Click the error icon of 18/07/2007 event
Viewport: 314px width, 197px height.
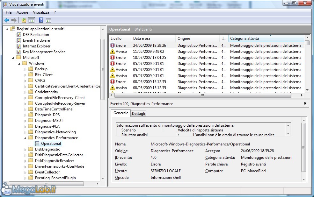coord(113,57)
